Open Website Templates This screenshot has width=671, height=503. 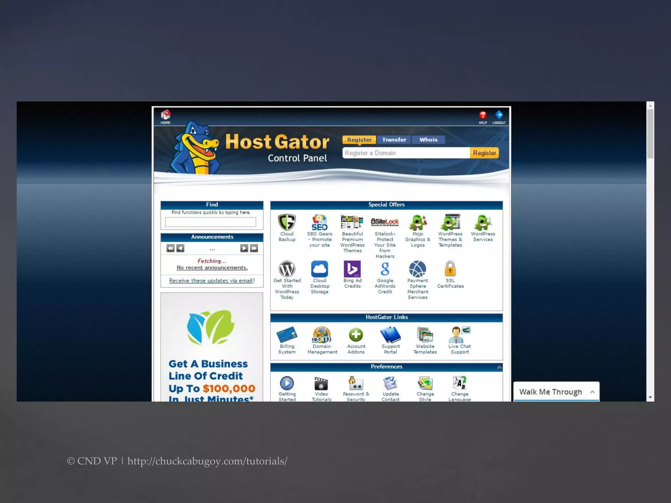[425, 341]
